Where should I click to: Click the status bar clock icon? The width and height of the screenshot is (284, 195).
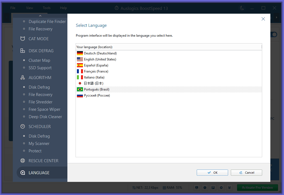pyautogui.click(x=205, y=188)
